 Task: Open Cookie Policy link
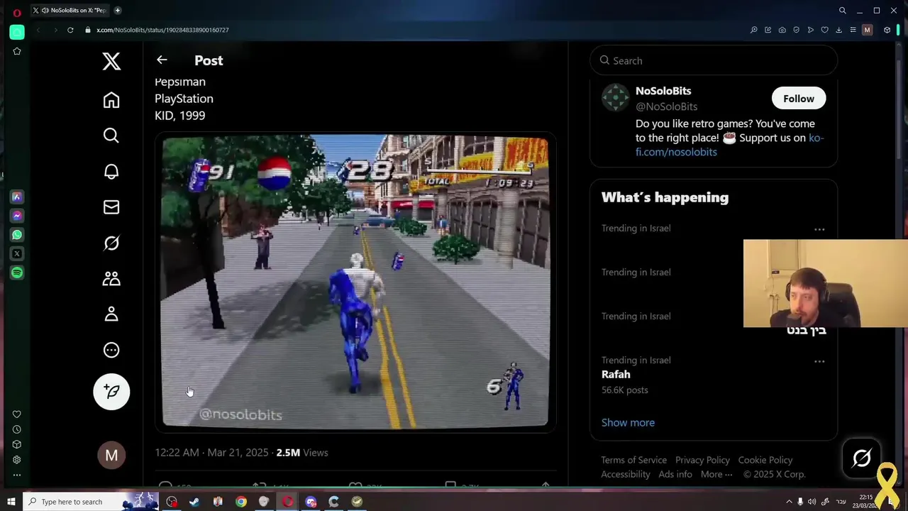pos(765,460)
